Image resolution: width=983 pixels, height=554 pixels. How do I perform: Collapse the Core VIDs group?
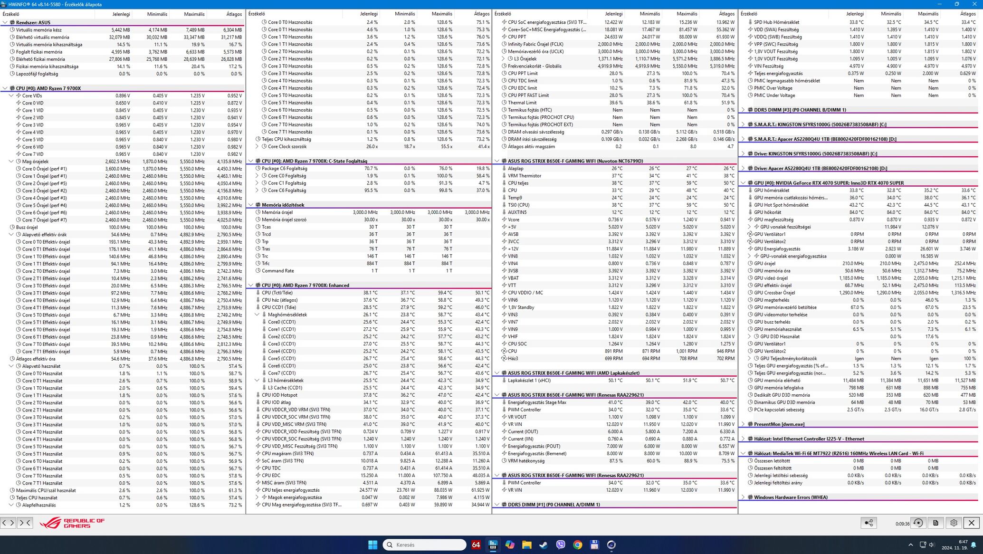click(11, 96)
